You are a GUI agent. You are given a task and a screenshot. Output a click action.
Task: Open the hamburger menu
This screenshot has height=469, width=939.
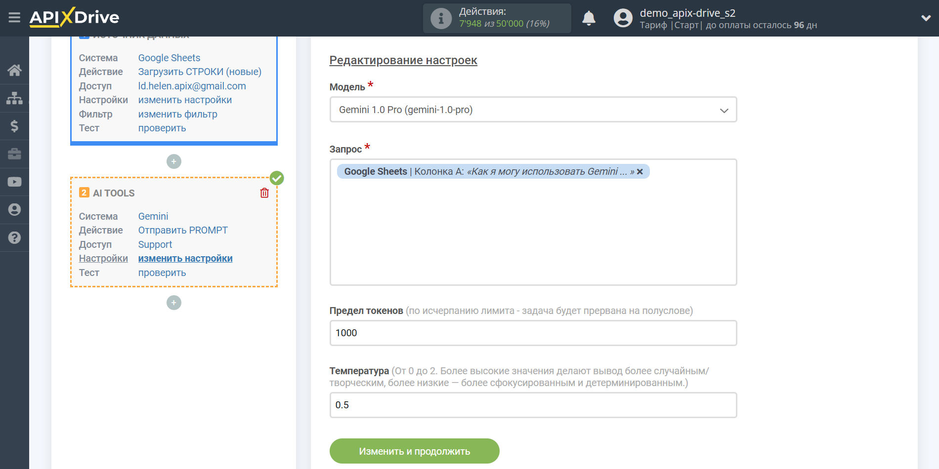click(14, 18)
